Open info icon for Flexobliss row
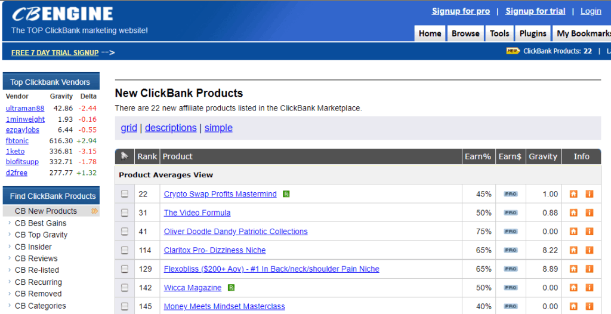 pyautogui.click(x=589, y=269)
